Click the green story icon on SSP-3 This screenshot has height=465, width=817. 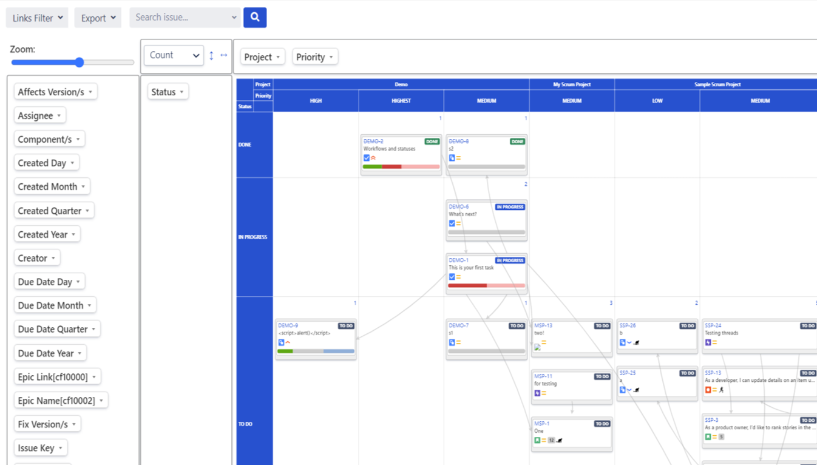(x=708, y=437)
